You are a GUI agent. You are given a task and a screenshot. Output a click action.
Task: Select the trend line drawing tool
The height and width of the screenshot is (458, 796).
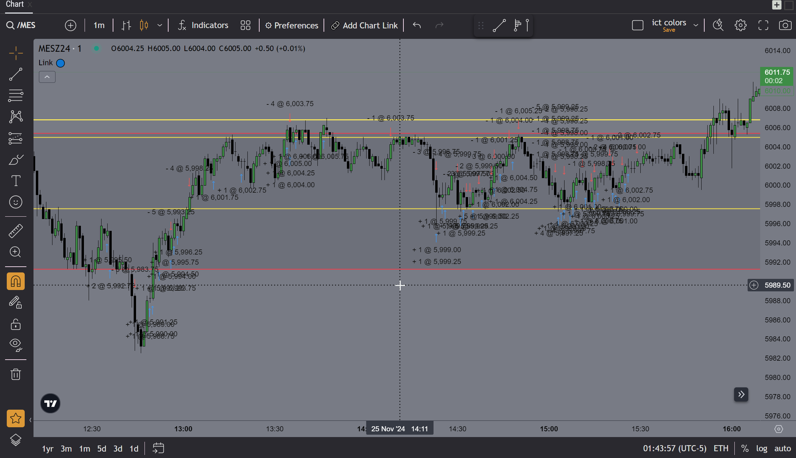pyautogui.click(x=16, y=74)
